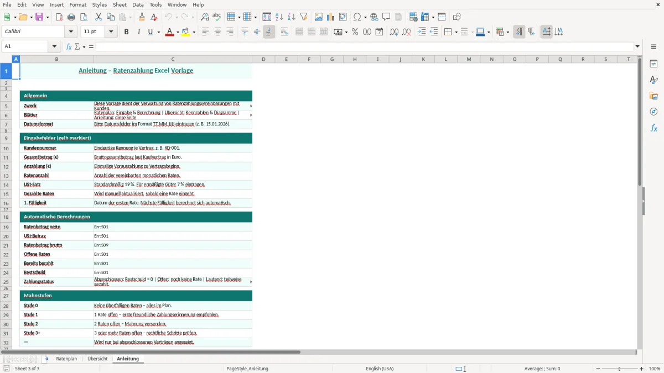664x373 pixels.
Task: Toggle the AutoFilter funnel
Action: (x=303, y=17)
